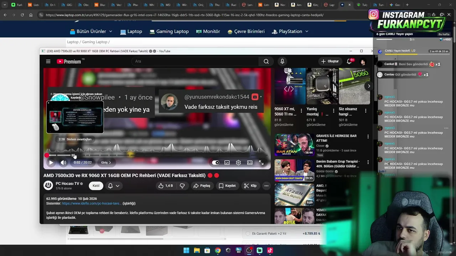
Task: Open options for 'Siz olsanız hangi' video
Action: (366, 111)
